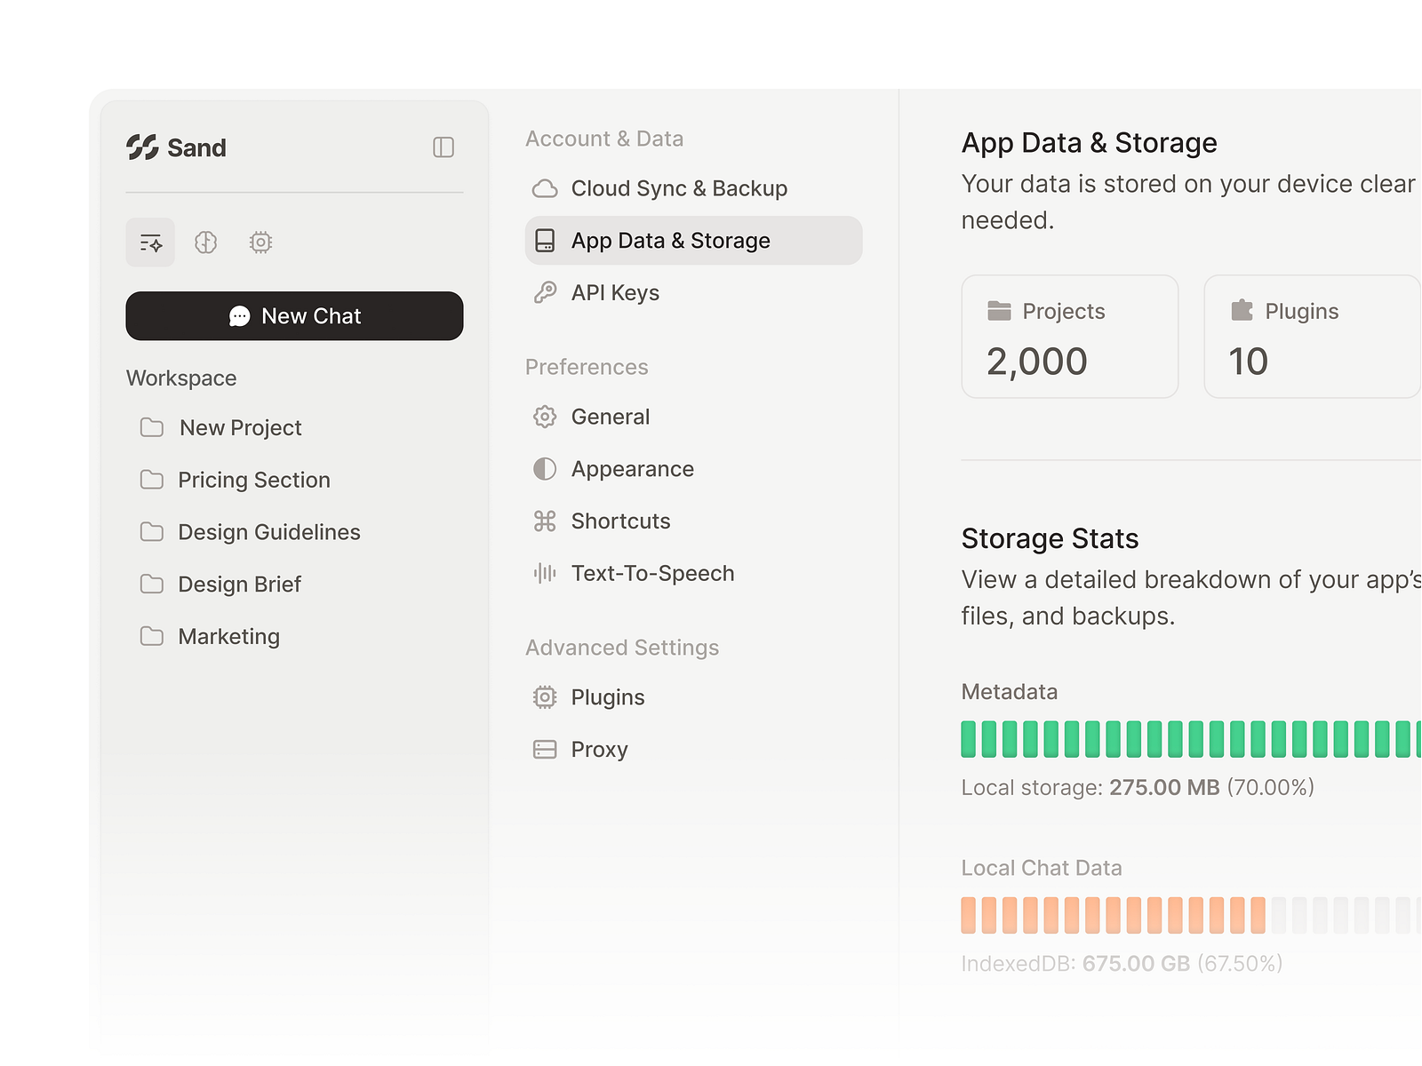Open the chip icon next to brain icon

260,242
